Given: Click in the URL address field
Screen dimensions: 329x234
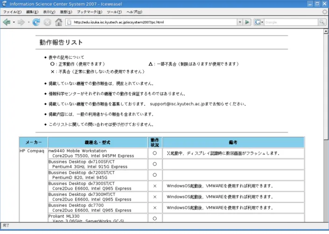Looking at the screenshot, I should (154, 22).
